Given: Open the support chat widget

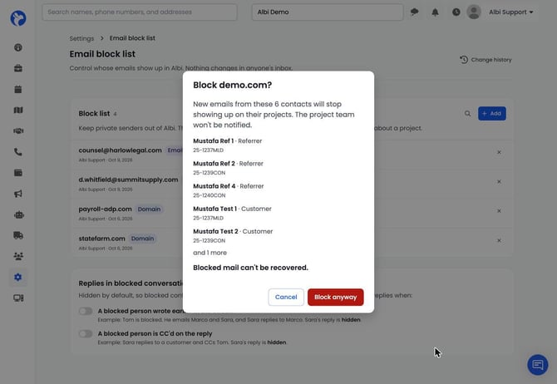Looking at the screenshot, I should tap(537, 365).
